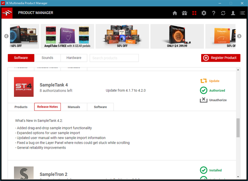Open the Total Studio 399.99 banner
Viewport: 248px width, 181px height.
click(x=177, y=36)
